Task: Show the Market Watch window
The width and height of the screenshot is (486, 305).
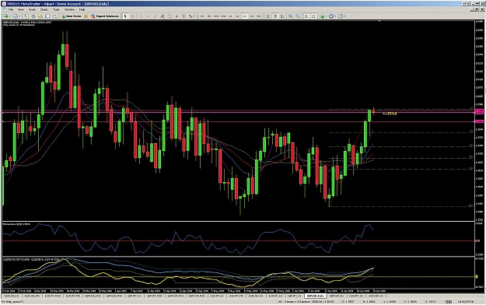Action: click(x=26, y=16)
